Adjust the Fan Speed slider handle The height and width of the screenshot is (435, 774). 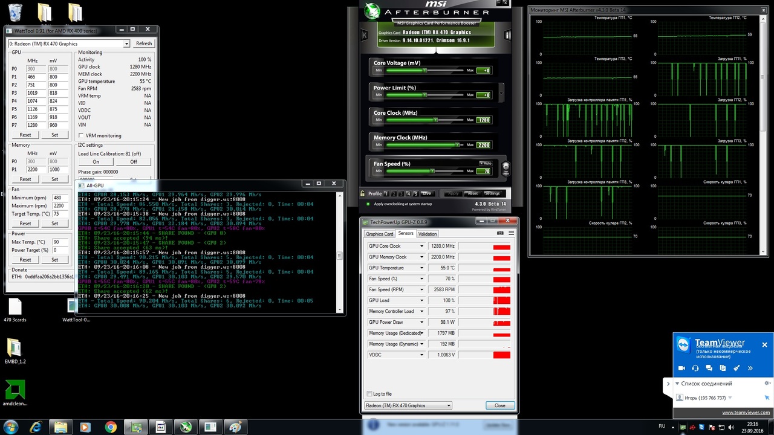pyautogui.click(x=432, y=171)
